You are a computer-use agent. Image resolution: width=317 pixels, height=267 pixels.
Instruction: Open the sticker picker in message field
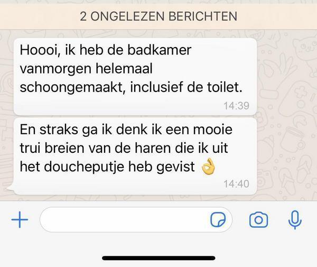[x=218, y=219]
